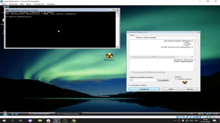Click the host tray volume icon
Viewport: 220px width, 123px height.
point(191,121)
